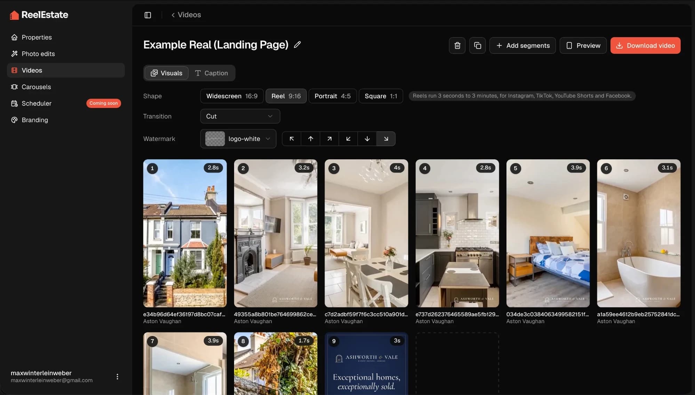Choose Square 1:1 shape

pyautogui.click(x=381, y=96)
